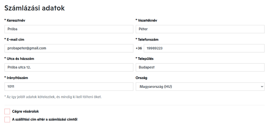Click the +36 phone prefix
Viewport: 273px width, 124px height.
click(139, 48)
